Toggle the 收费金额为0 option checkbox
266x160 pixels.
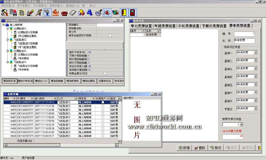(105, 73)
